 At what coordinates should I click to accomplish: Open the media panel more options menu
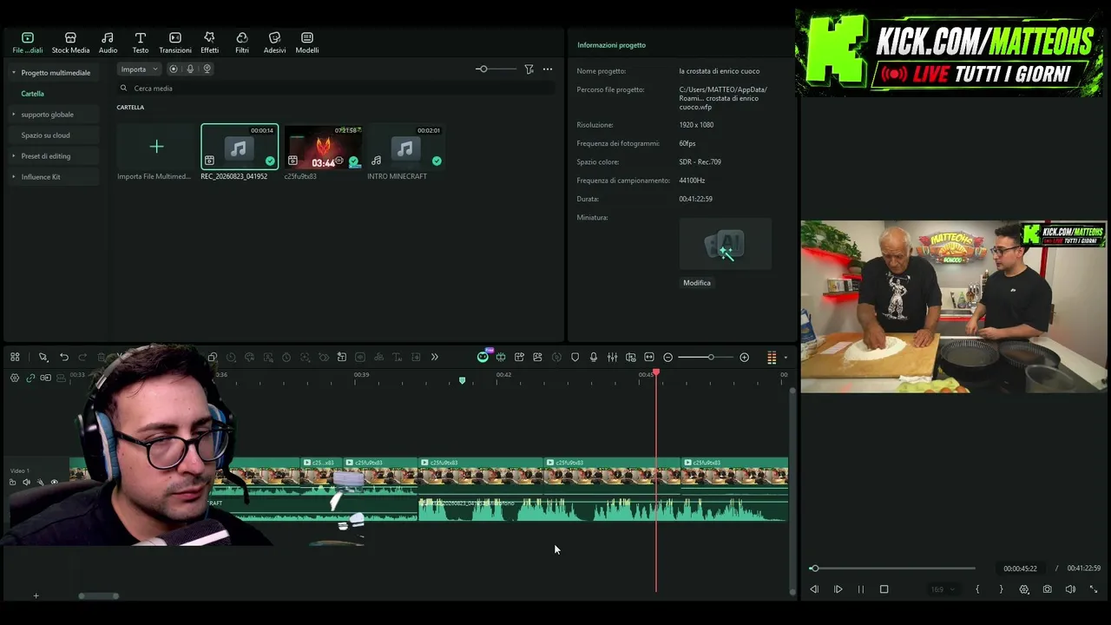coord(548,69)
